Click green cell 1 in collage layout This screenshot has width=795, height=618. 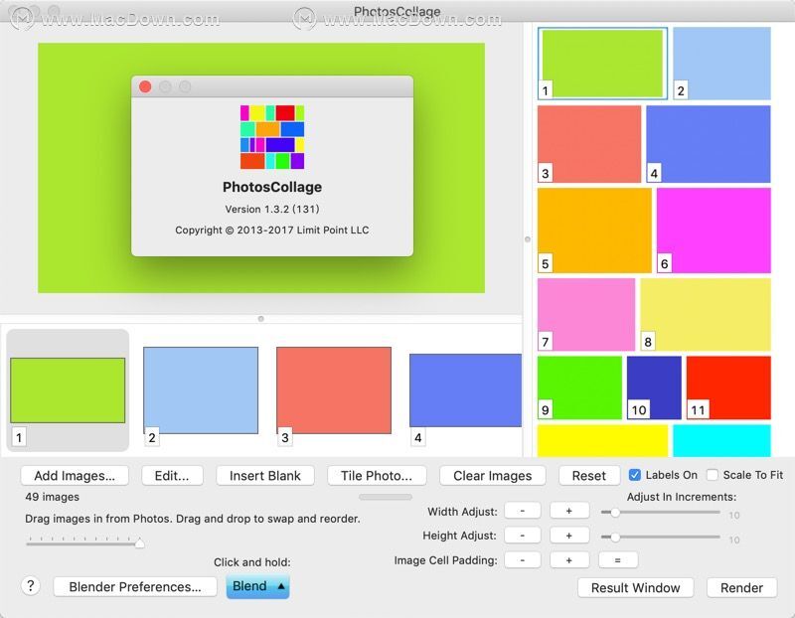[x=602, y=64]
